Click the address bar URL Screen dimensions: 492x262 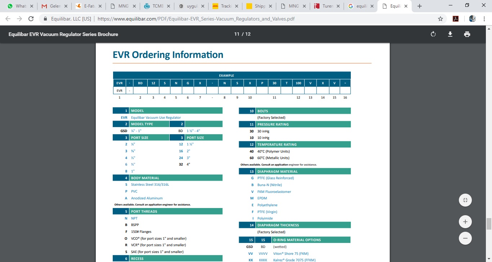point(196,19)
